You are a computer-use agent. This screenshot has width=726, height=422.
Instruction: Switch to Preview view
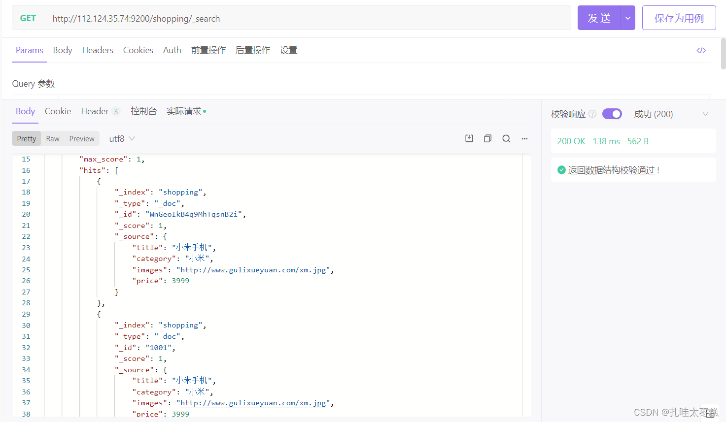[82, 139]
